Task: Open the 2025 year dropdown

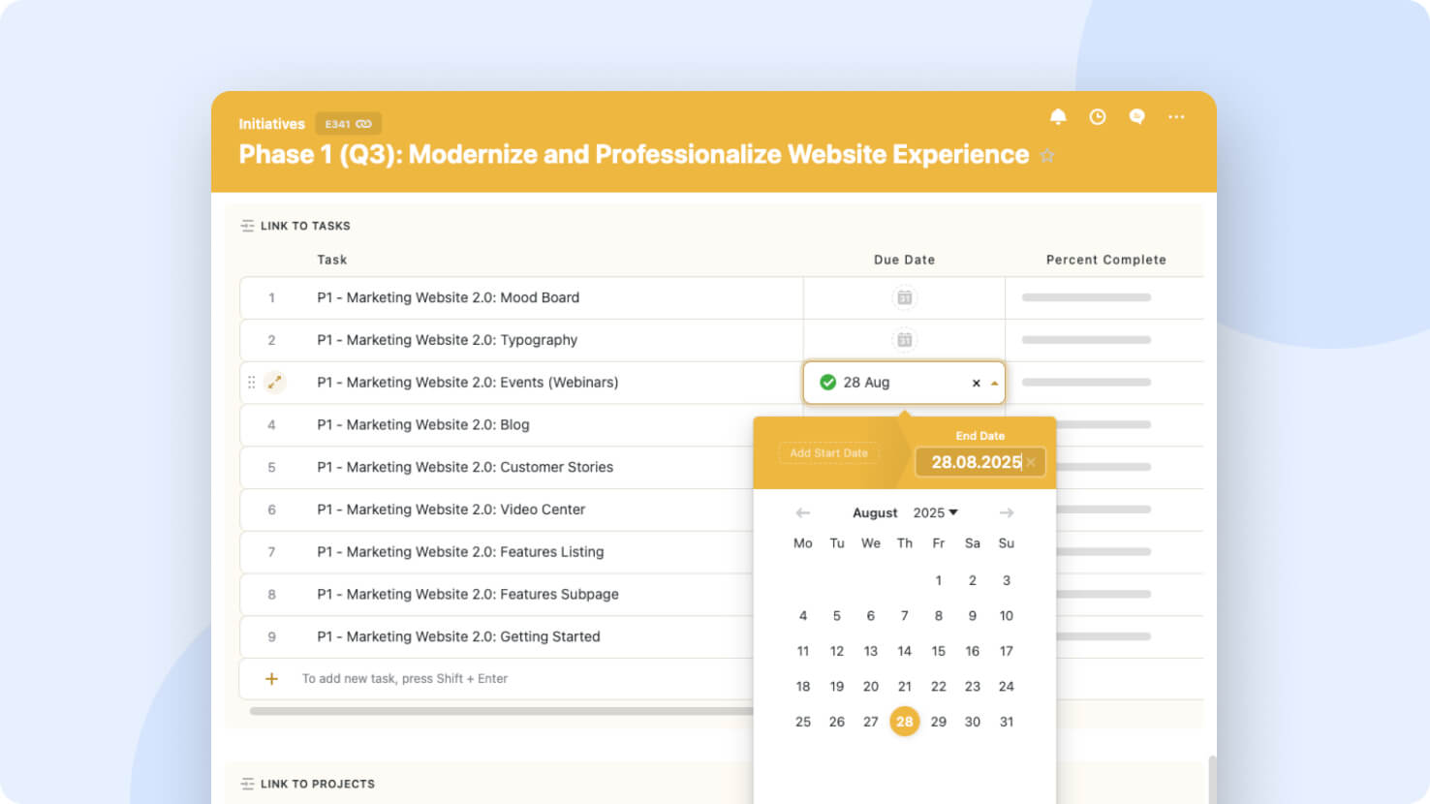Action: point(935,512)
